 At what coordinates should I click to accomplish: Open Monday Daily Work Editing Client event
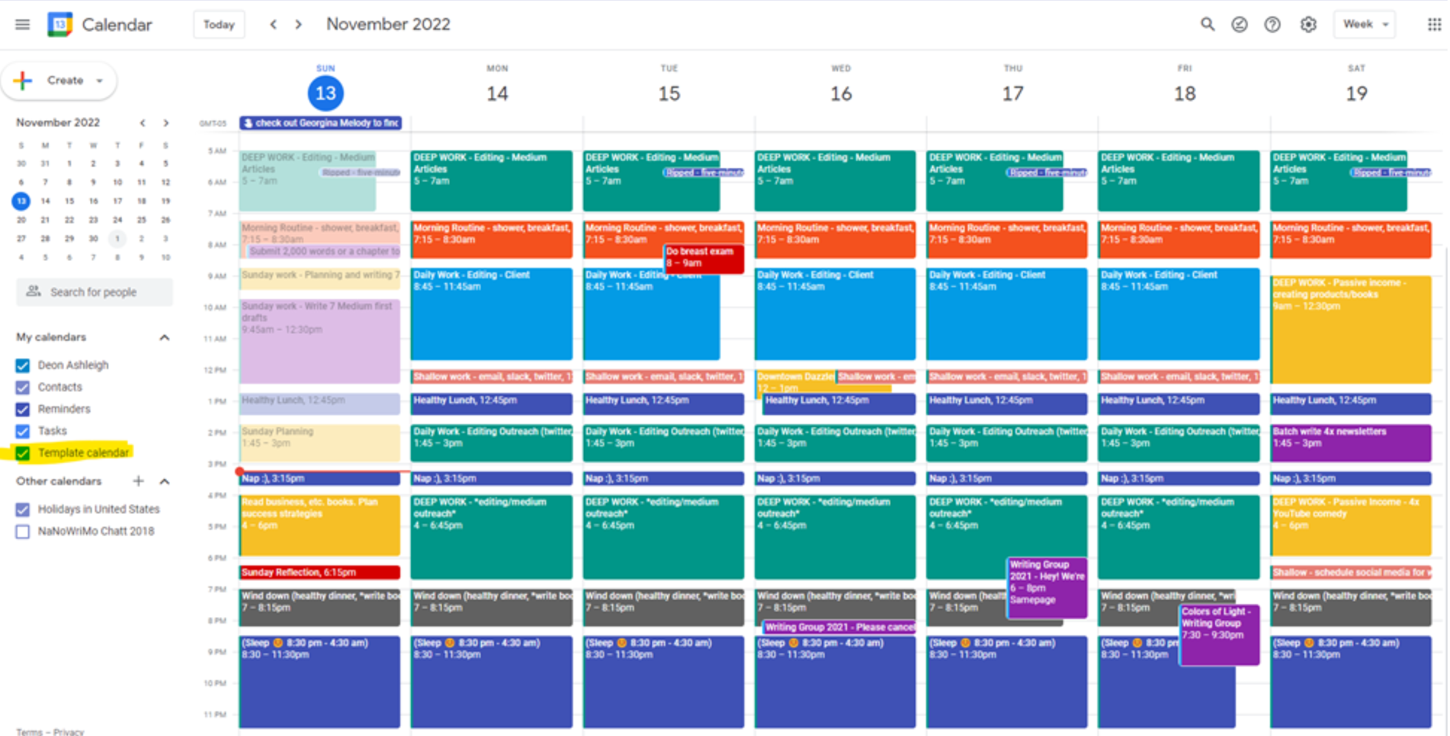pos(491,314)
